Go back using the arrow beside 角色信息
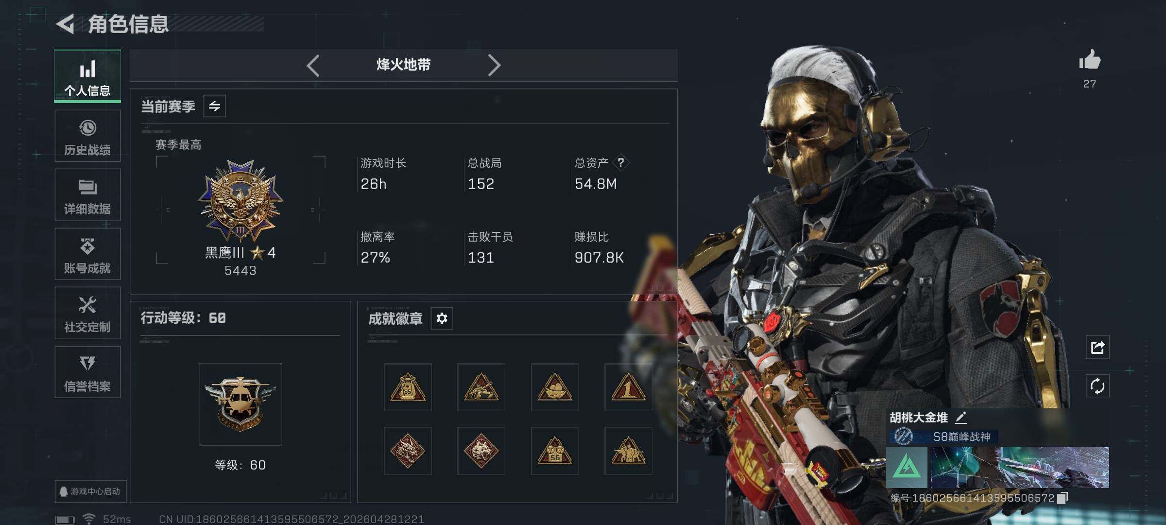Viewport: 1166px width, 525px height. [66, 24]
